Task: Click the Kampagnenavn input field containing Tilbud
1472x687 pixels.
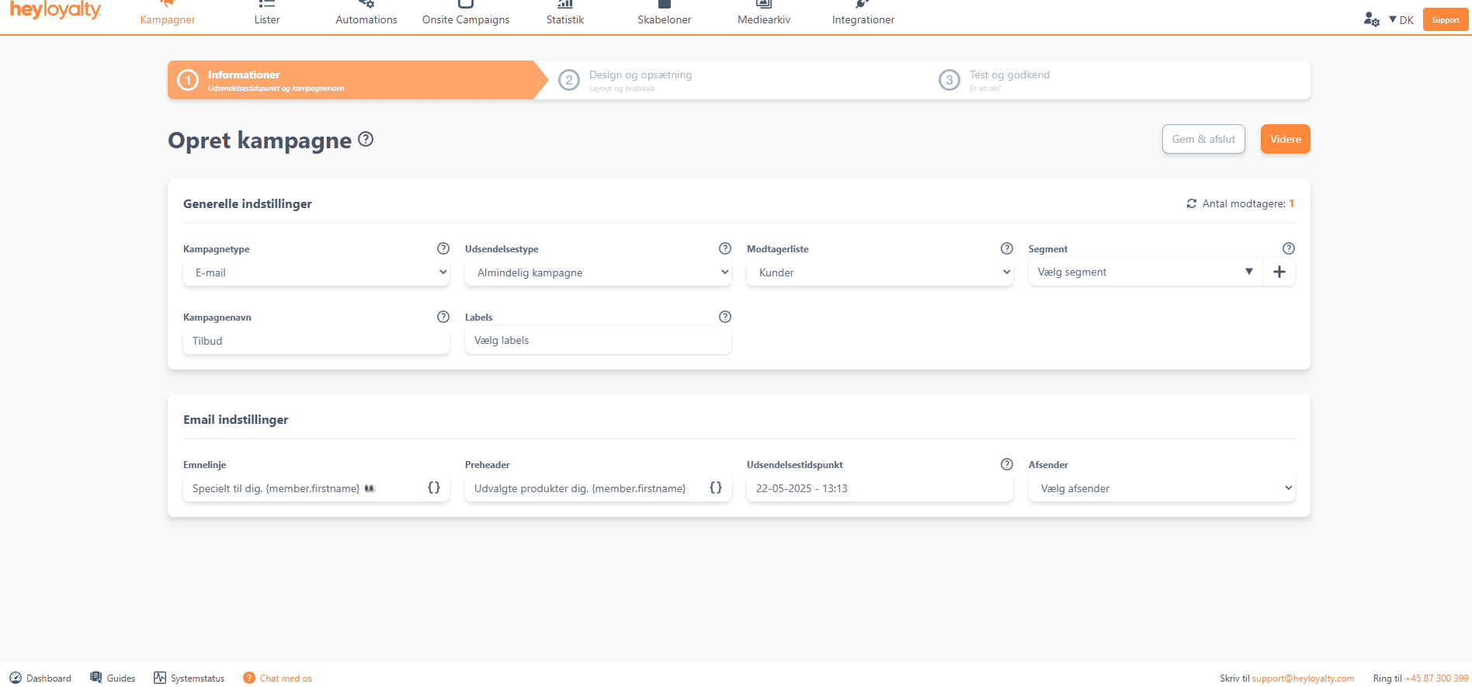Action: (316, 341)
